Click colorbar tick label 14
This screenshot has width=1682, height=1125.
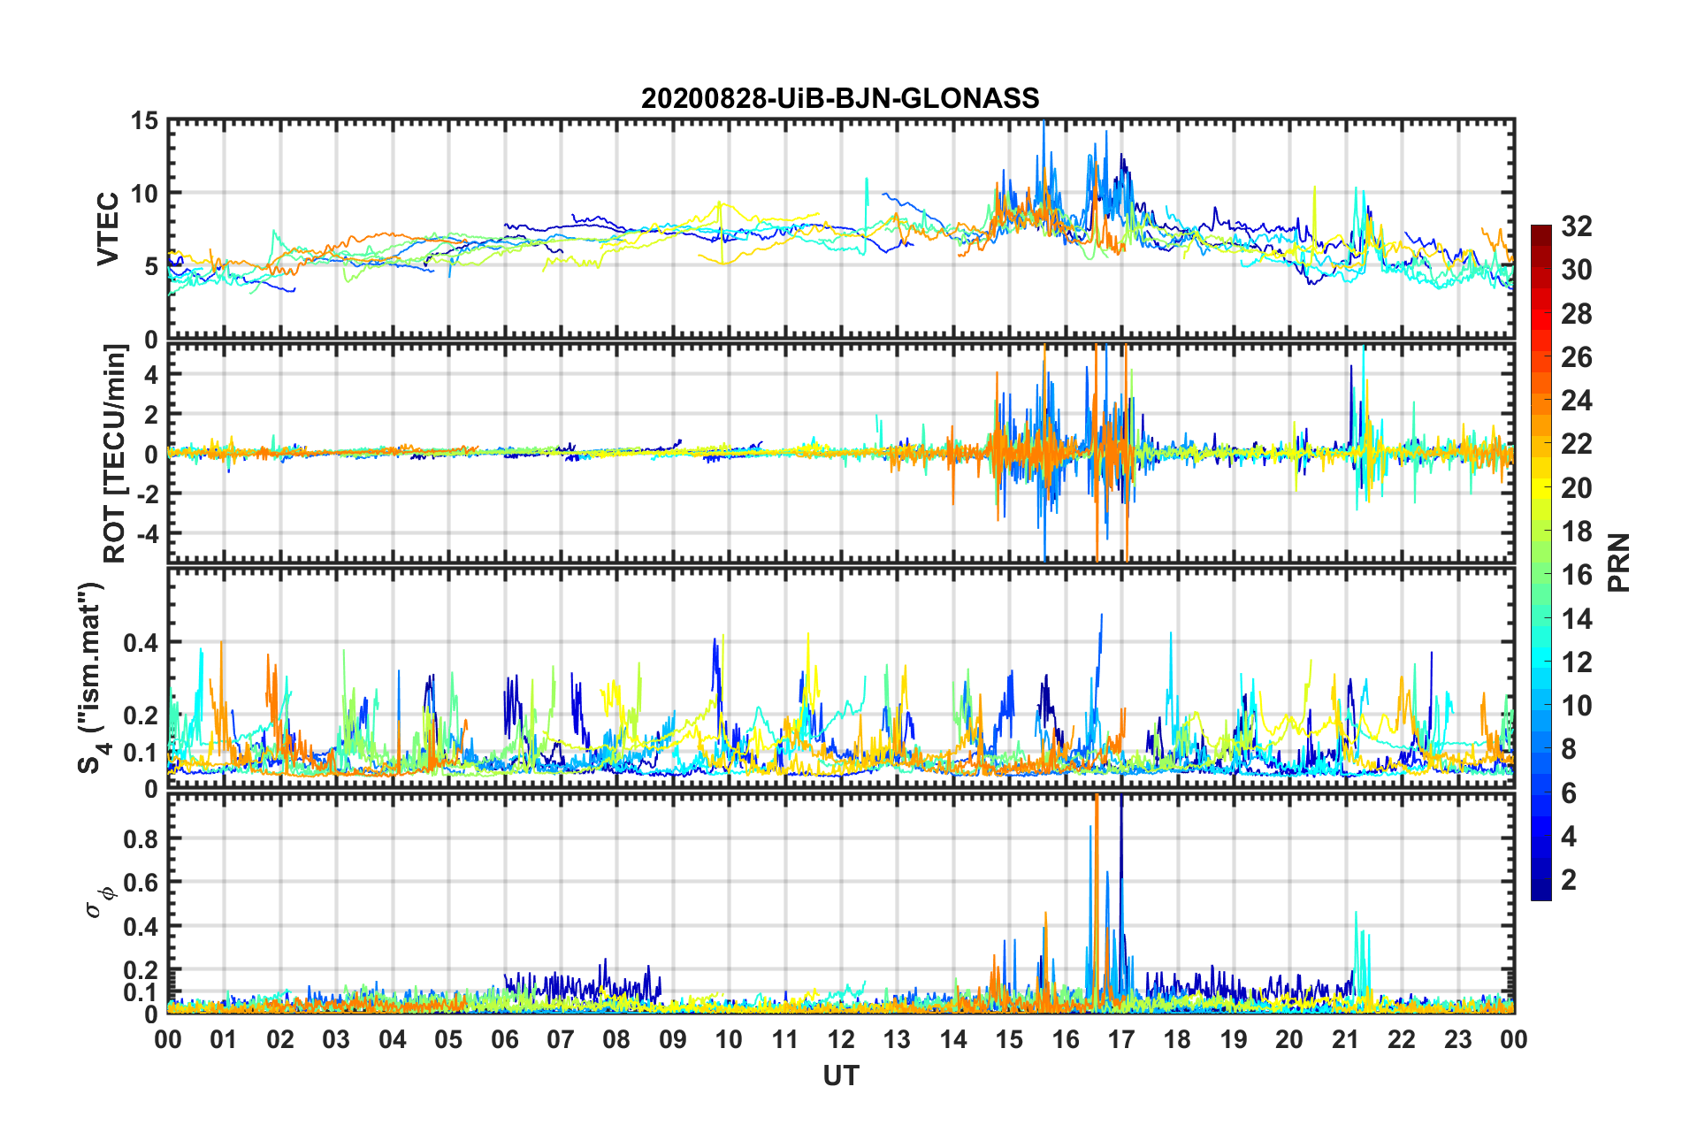pos(1576,619)
